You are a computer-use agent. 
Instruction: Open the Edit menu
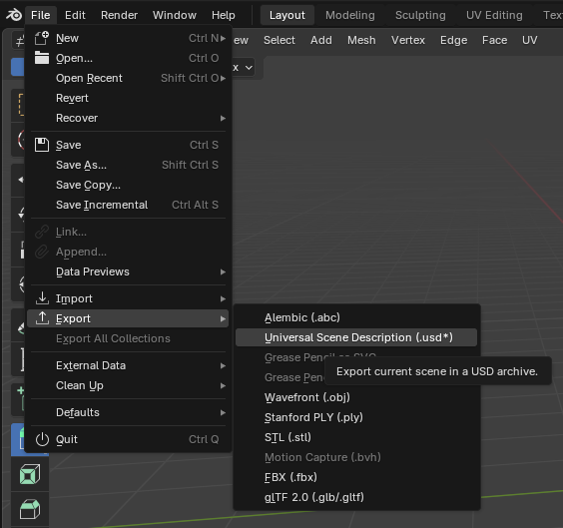point(75,15)
